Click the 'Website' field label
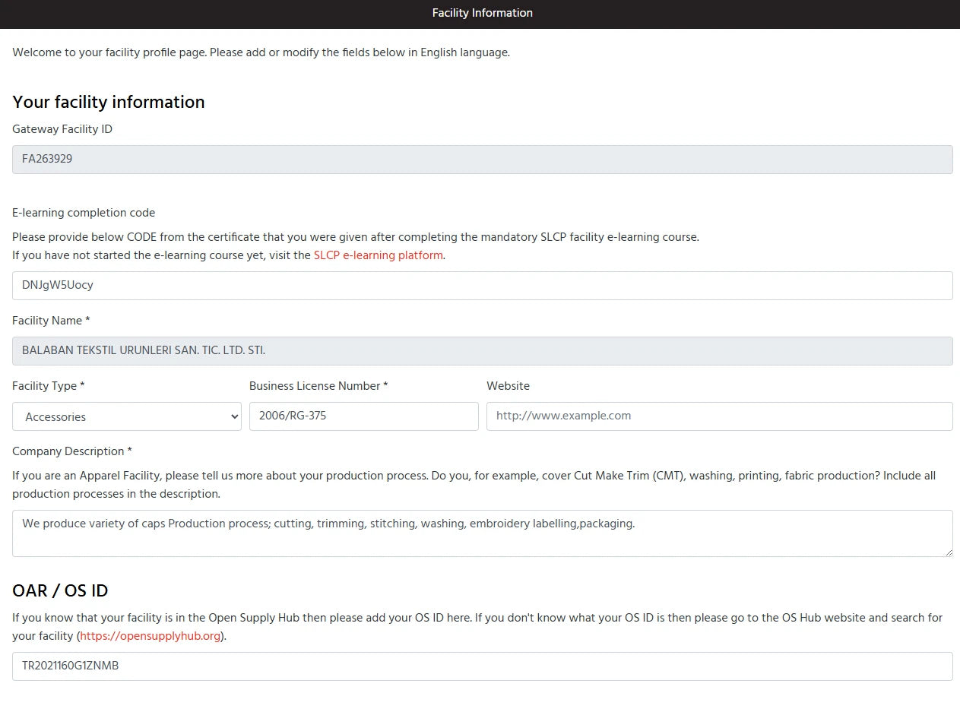The width and height of the screenshot is (960, 712). coord(508,386)
